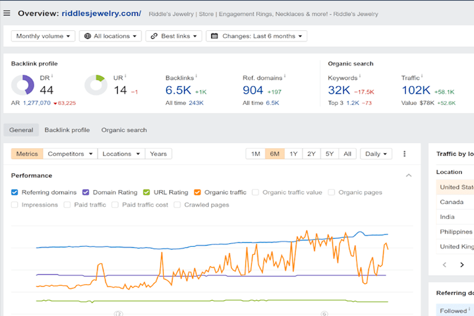Open the Locations dropdown in chart toolbar

coord(121,154)
